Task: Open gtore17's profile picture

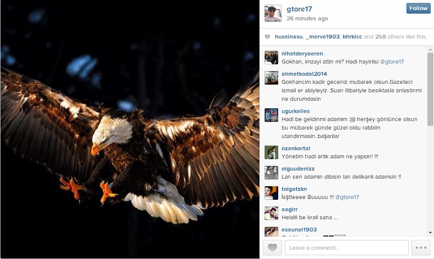Action: coord(273,13)
